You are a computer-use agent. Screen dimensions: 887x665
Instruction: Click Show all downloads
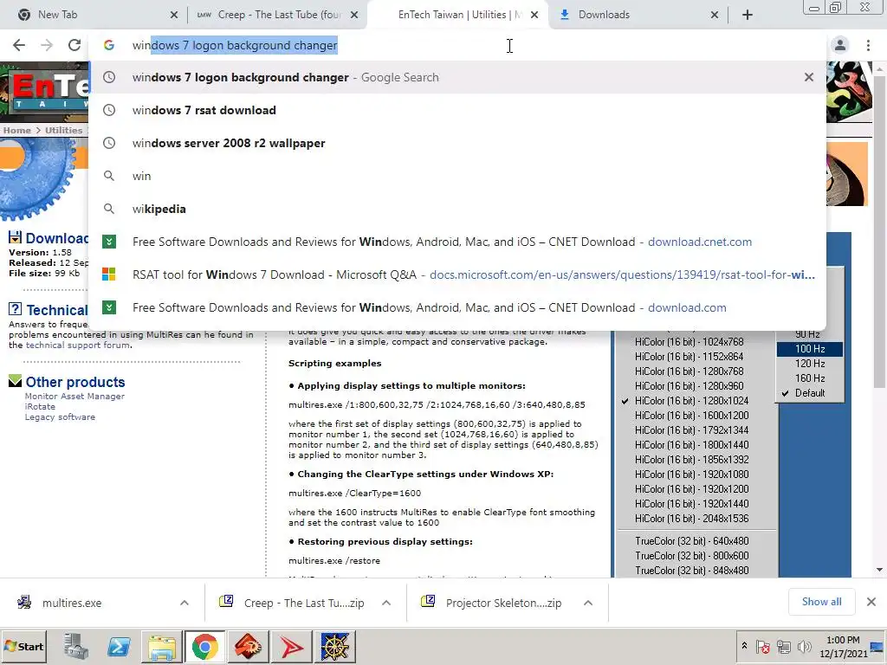pos(821,602)
